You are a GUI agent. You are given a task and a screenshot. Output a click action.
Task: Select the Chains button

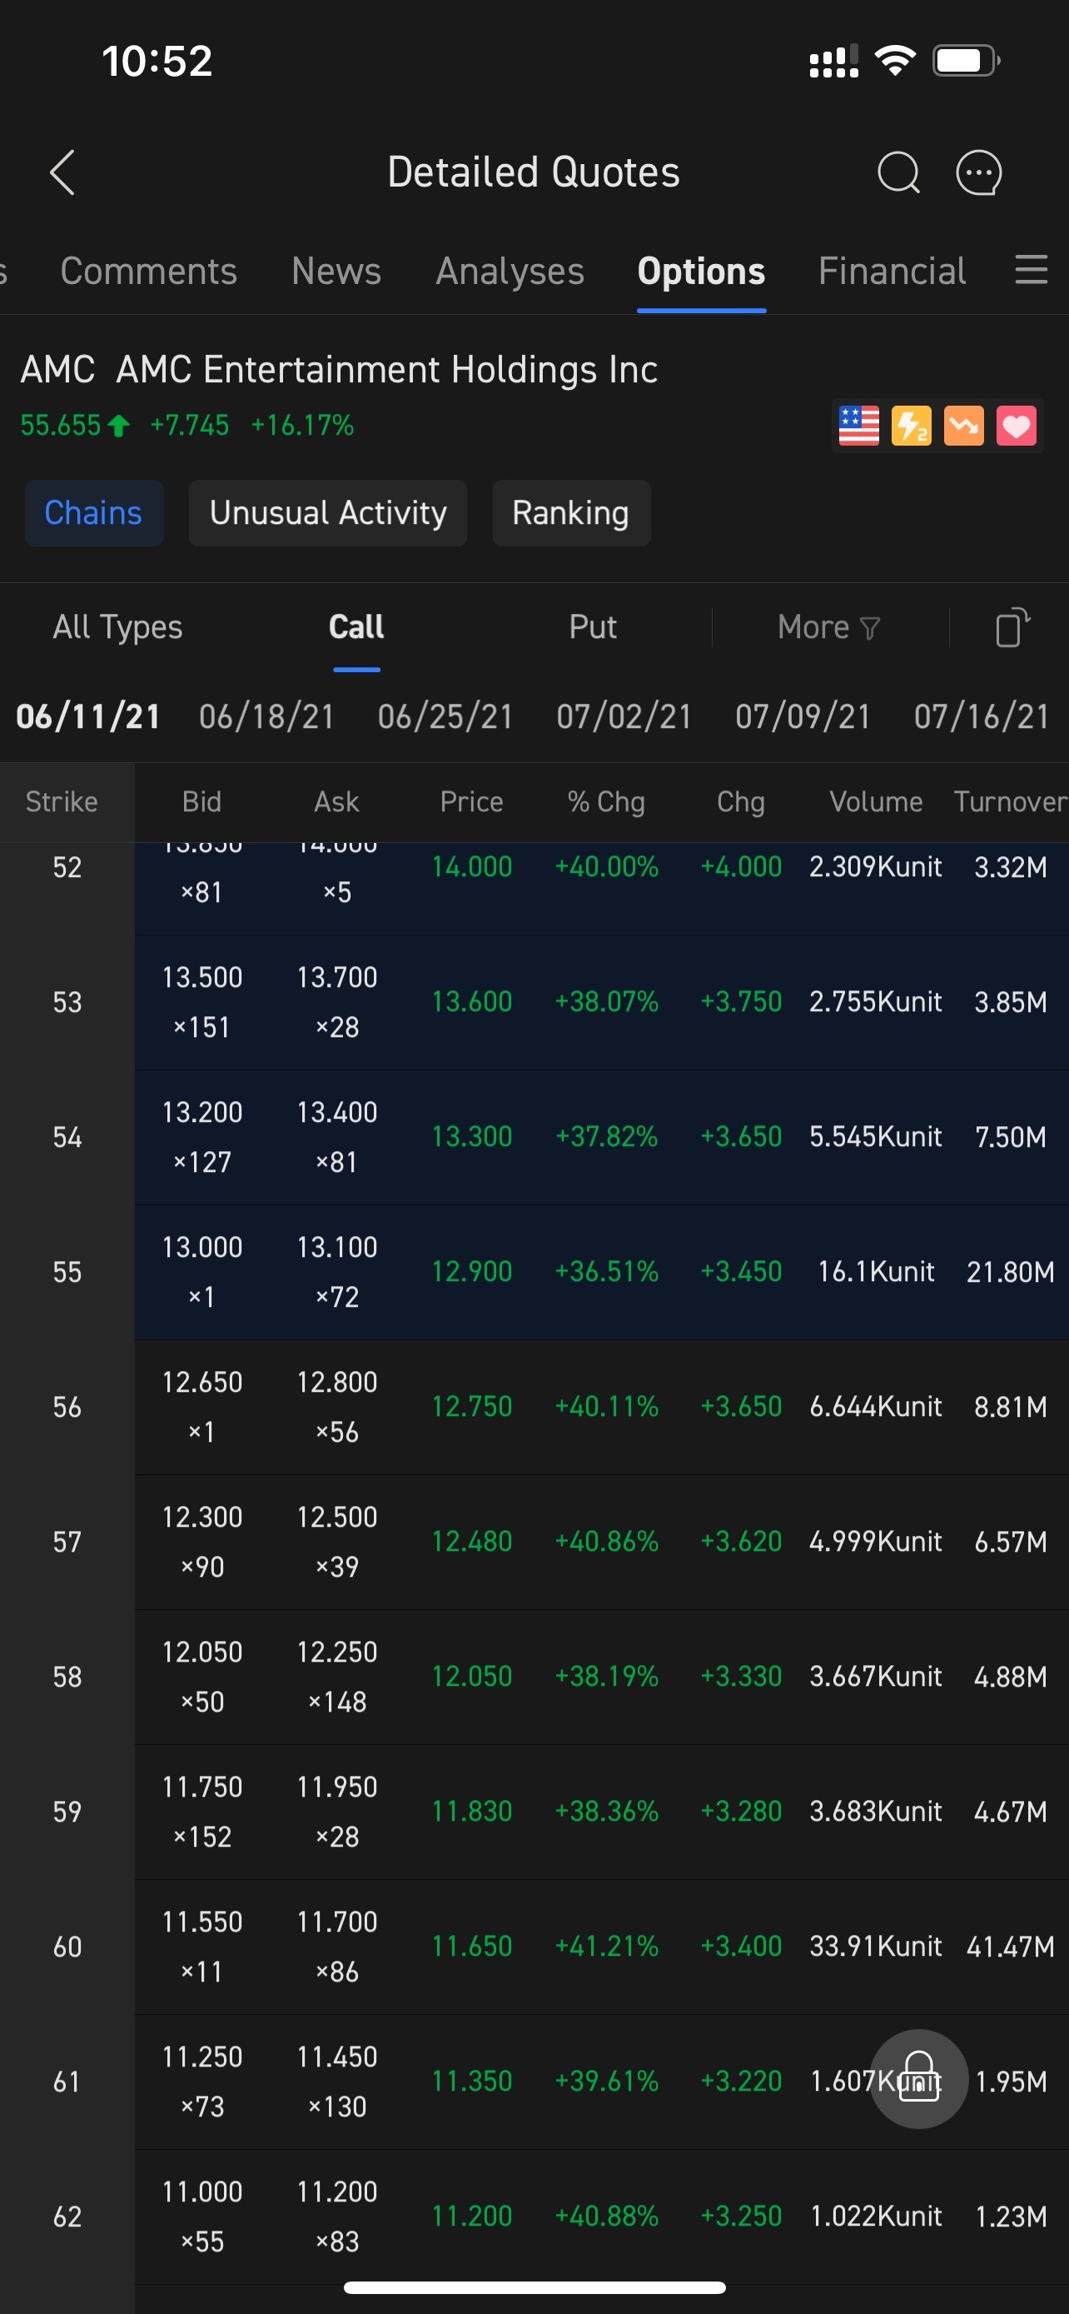click(93, 513)
